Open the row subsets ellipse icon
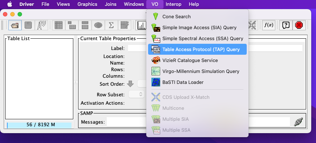Viewport: 316px width, 143px height. 98,25
